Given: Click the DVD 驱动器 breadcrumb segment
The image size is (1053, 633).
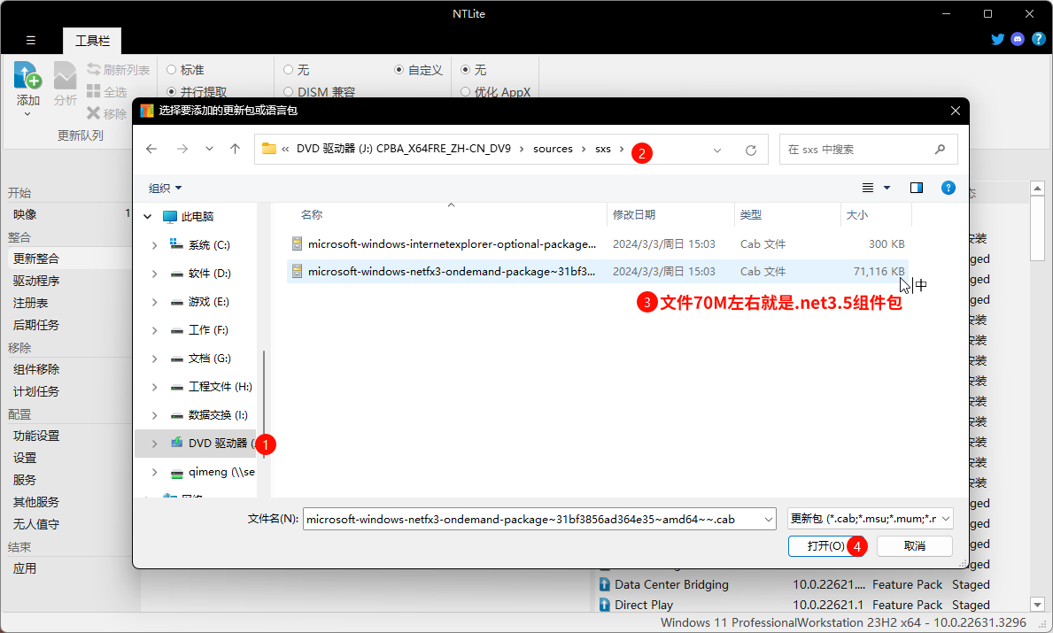Looking at the screenshot, I should pos(404,149).
